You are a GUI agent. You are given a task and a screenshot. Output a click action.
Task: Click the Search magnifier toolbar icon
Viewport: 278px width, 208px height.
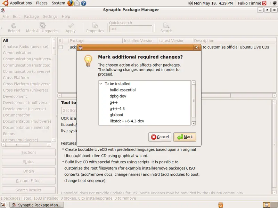[166, 26]
